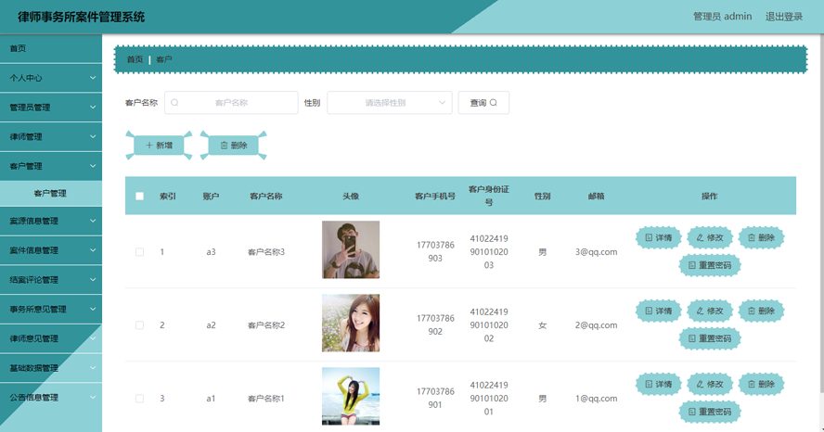Expand 案件信息管理 sidebar menu

point(51,250)
